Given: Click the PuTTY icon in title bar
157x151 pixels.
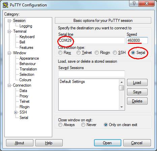Looking at the screenshot, I should pyautogui.click(x=5, y=5).
